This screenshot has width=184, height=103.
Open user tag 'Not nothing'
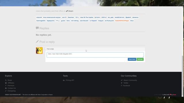point(75,21)
